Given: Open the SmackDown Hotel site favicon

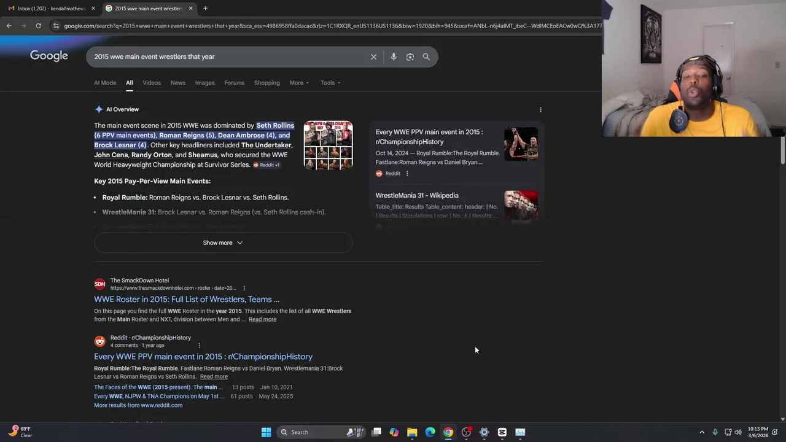Looking at the screenshot, I should click(99, 284).
